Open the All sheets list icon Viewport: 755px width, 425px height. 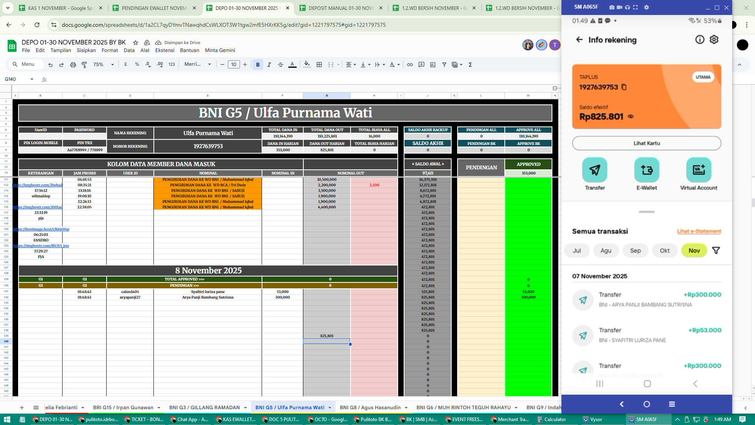coord(36,408)
